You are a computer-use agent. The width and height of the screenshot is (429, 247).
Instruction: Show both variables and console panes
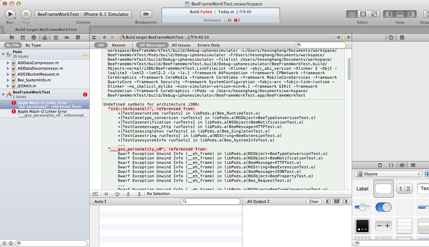337,201
